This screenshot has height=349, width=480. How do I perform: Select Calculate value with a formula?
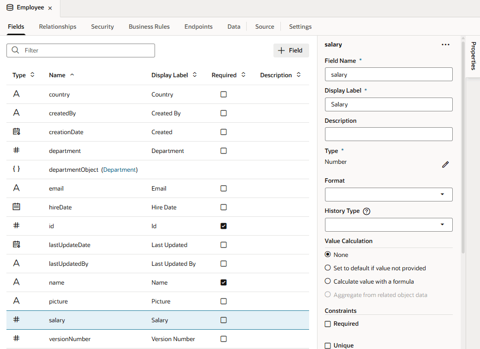tap(327, 281)
